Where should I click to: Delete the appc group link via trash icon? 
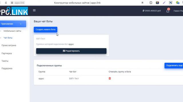(110, 78)
